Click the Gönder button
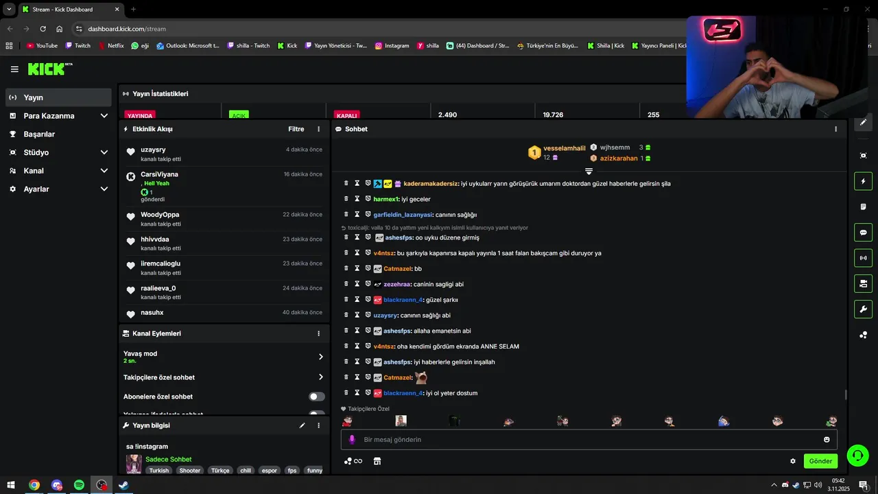Viewport: 878px width, 494px height. 820,461
